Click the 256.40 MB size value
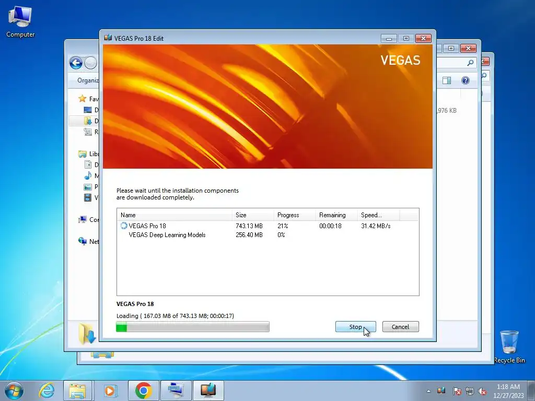 click(x=249, y=234)
